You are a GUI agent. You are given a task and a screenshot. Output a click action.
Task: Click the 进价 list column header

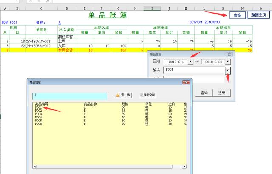pyautogui.click(x=172, y=104)
